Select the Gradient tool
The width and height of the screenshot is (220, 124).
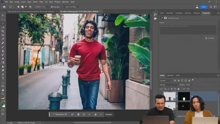[x=3, y=63]
